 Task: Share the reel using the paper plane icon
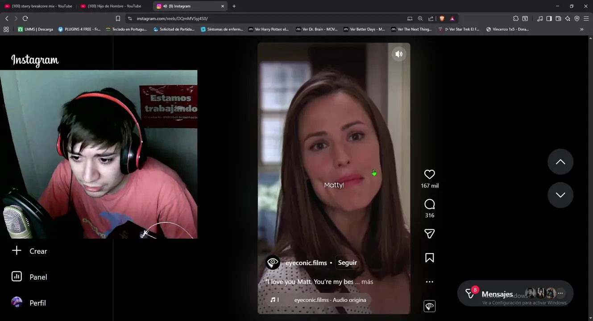point(429,234)
